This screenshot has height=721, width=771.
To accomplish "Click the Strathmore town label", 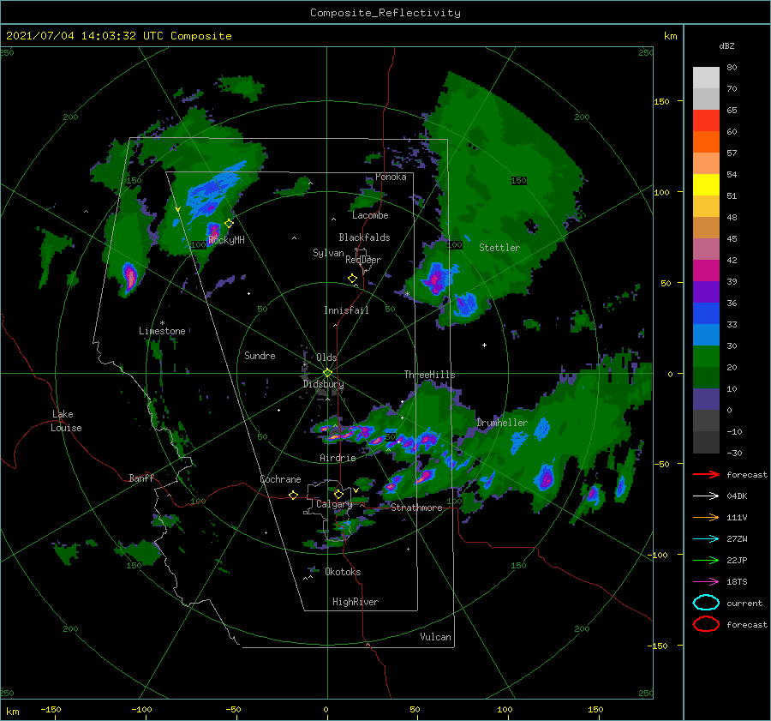I will pos(416,508).
